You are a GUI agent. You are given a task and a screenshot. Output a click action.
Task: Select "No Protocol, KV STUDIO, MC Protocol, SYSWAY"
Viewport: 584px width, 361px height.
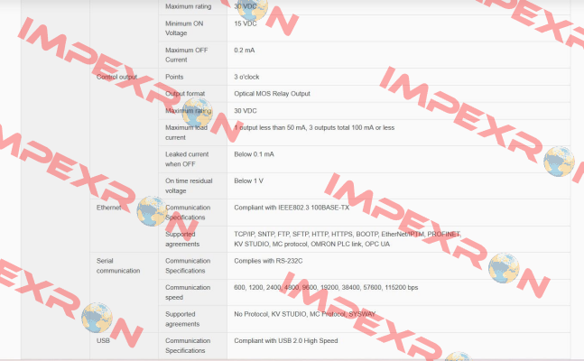(x=305, y=314)
